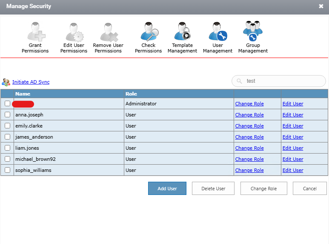Click Change Role for liam.jones
Screen dimensions: 329x244
click(x=249, y=148)
